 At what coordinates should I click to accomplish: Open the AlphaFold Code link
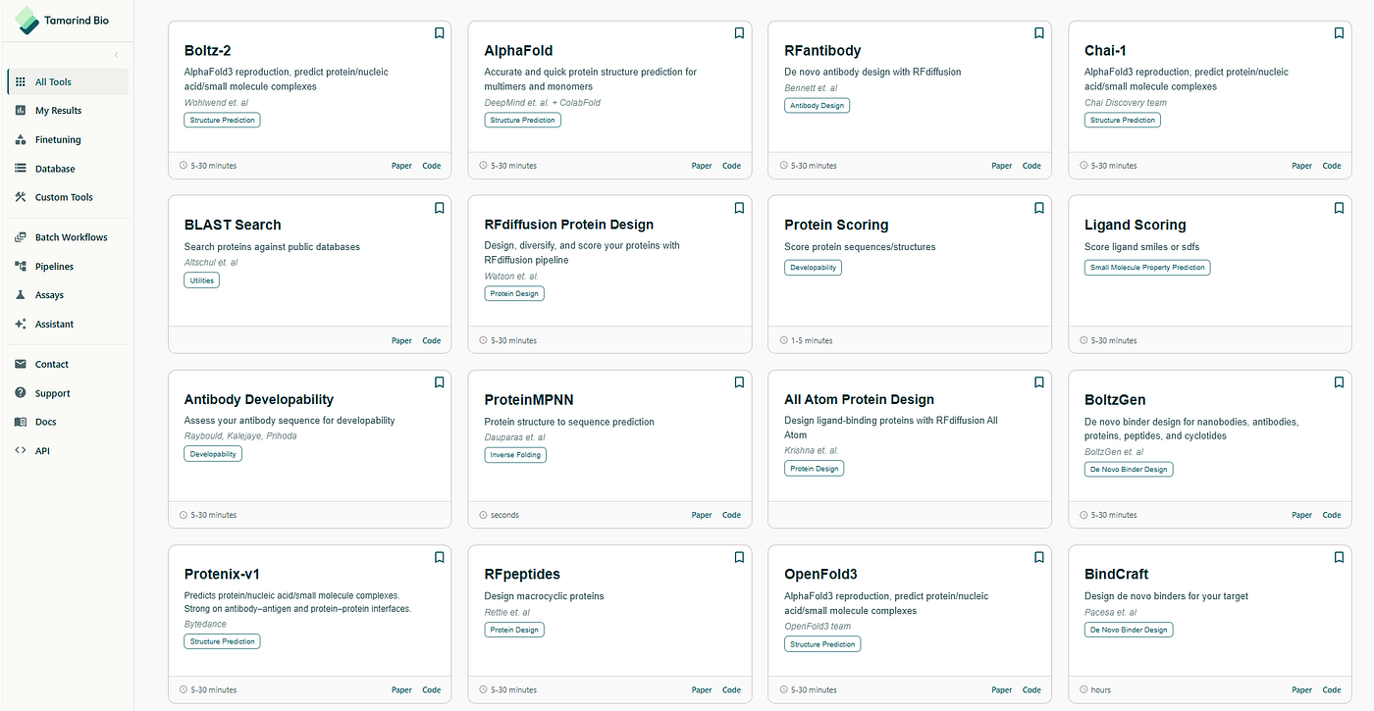click(732, 166)
